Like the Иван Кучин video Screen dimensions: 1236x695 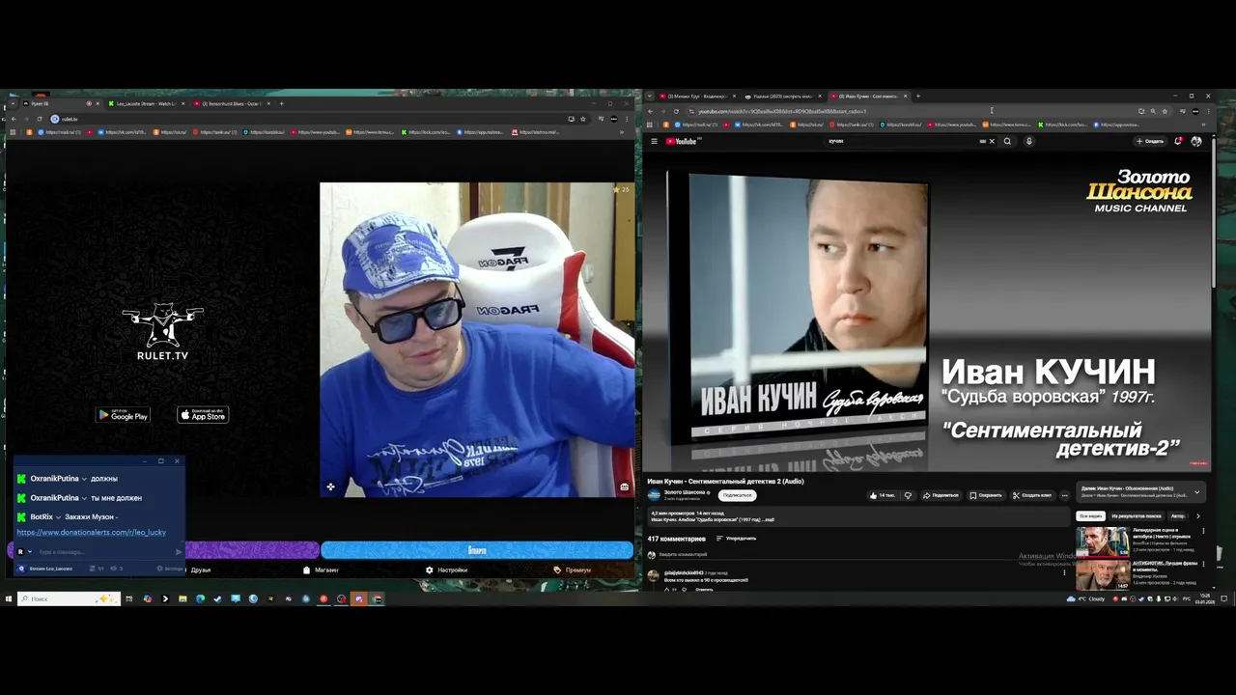coord(882,495)
